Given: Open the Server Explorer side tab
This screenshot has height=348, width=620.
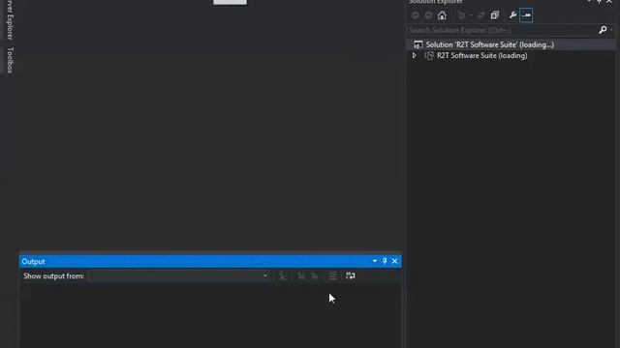Looking at the screenshot, I should (x=10, y=19).
